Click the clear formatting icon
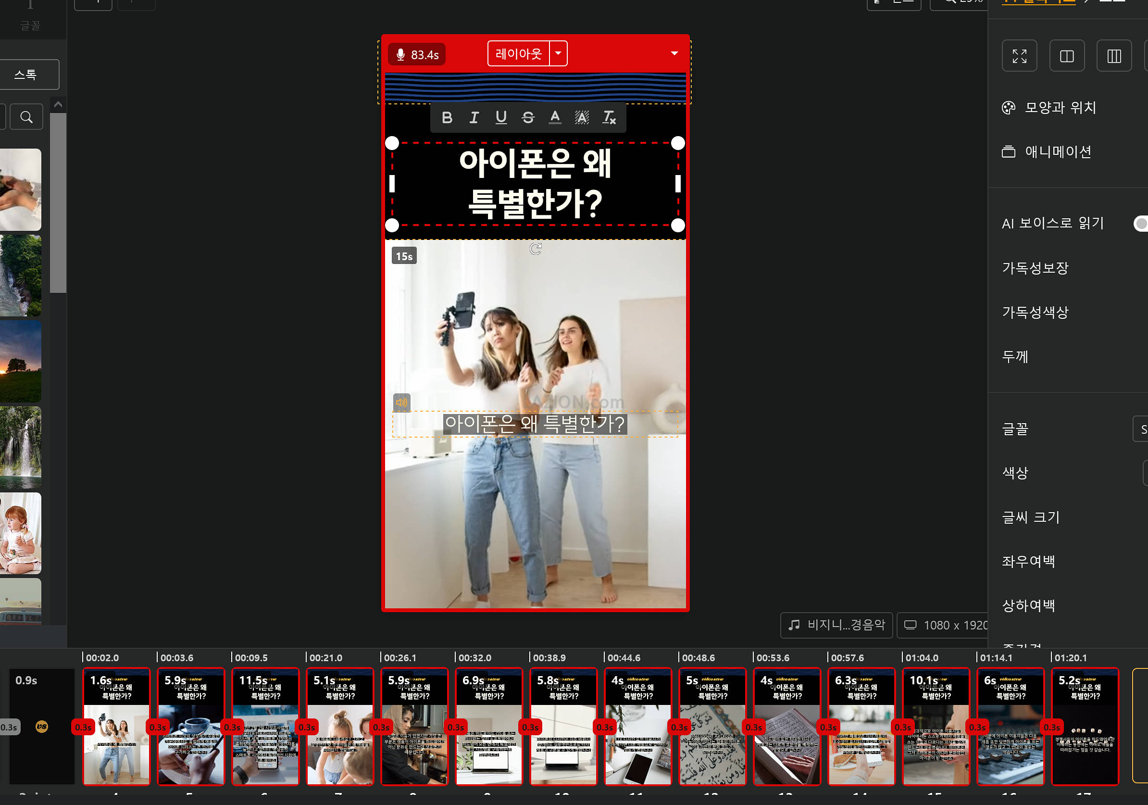Image resolution: width=1148 pixels, height=805 pixels. (609, 117)
